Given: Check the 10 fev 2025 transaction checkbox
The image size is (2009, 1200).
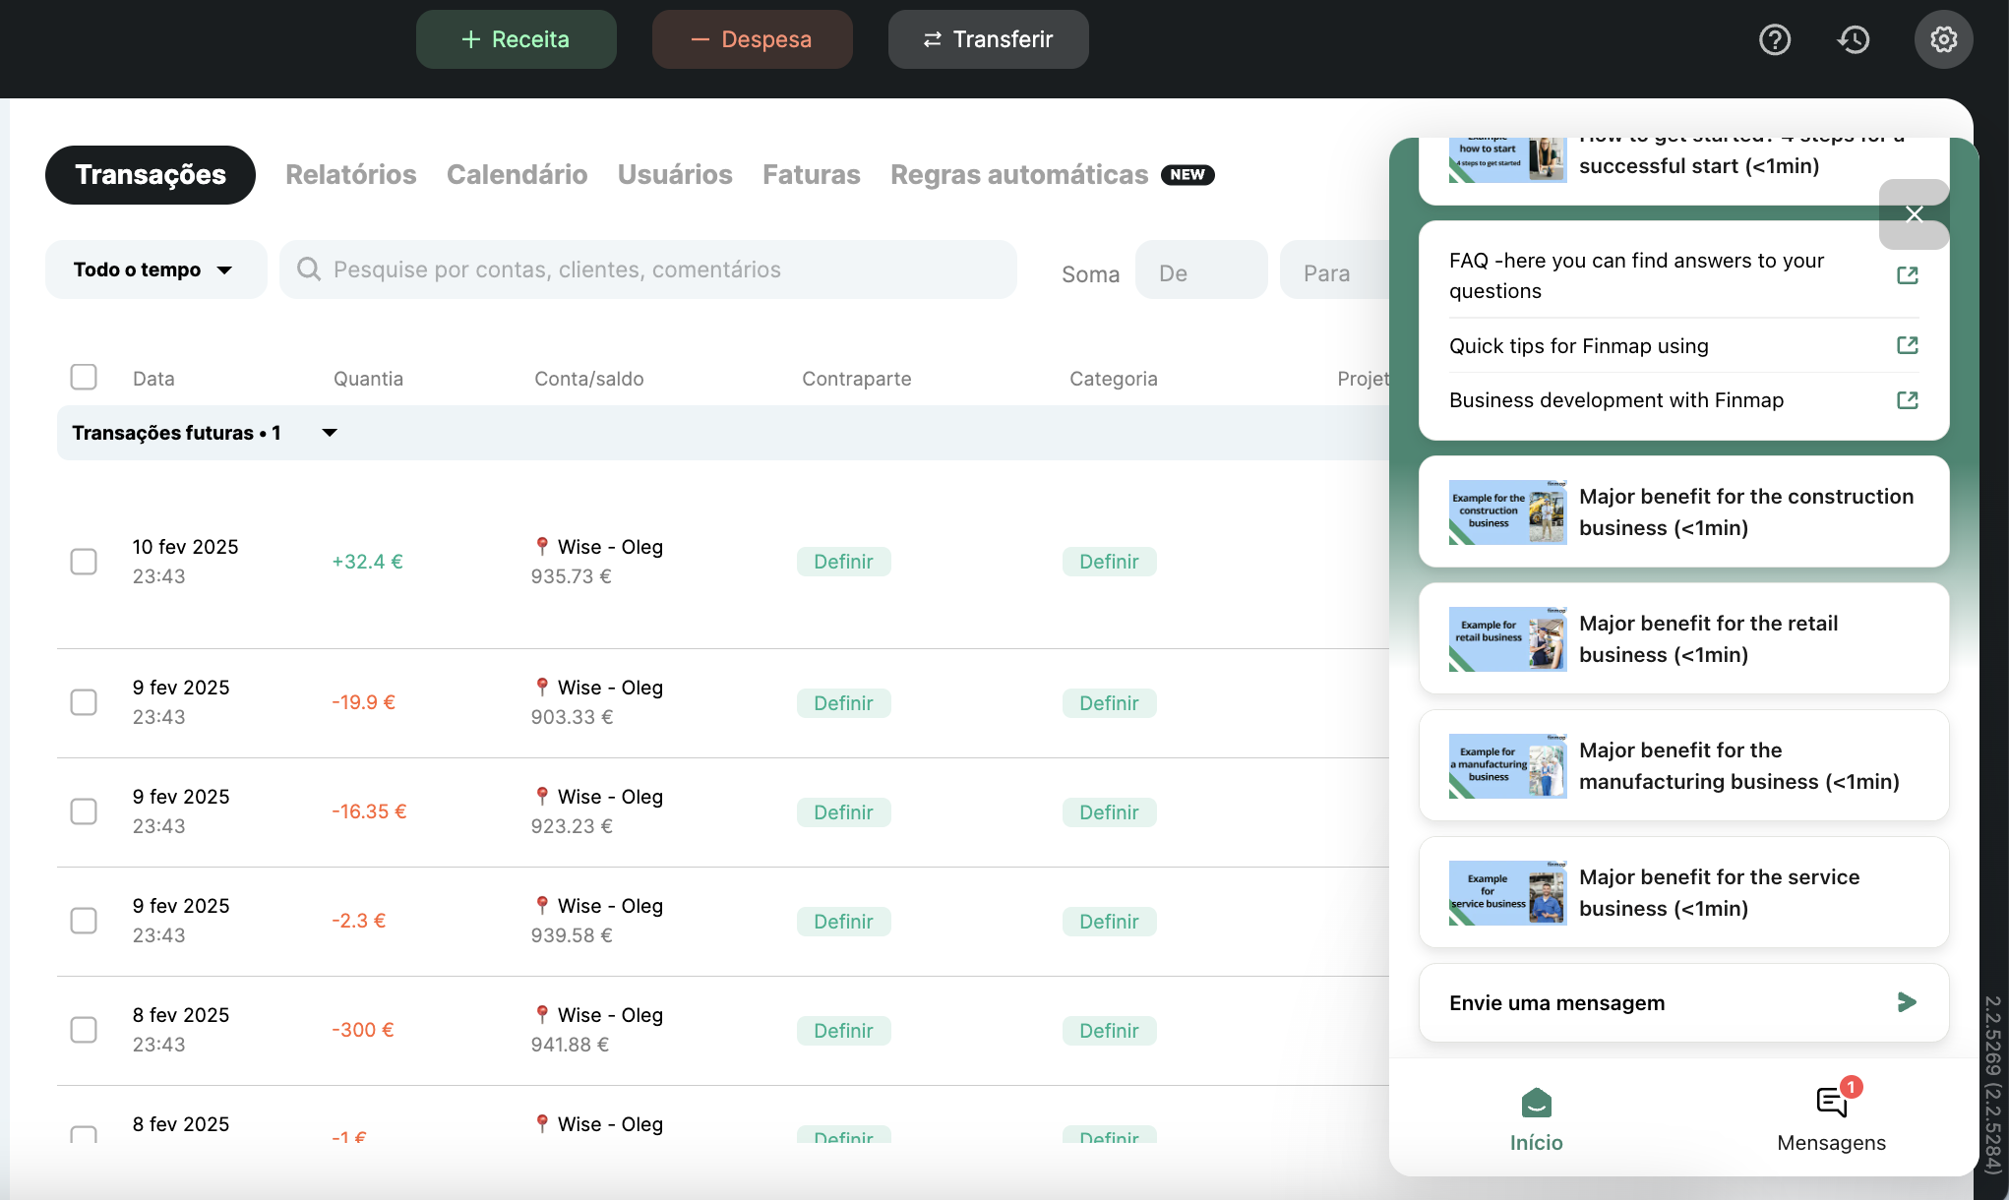Looking at the screenshot, I should coord(84,562).
